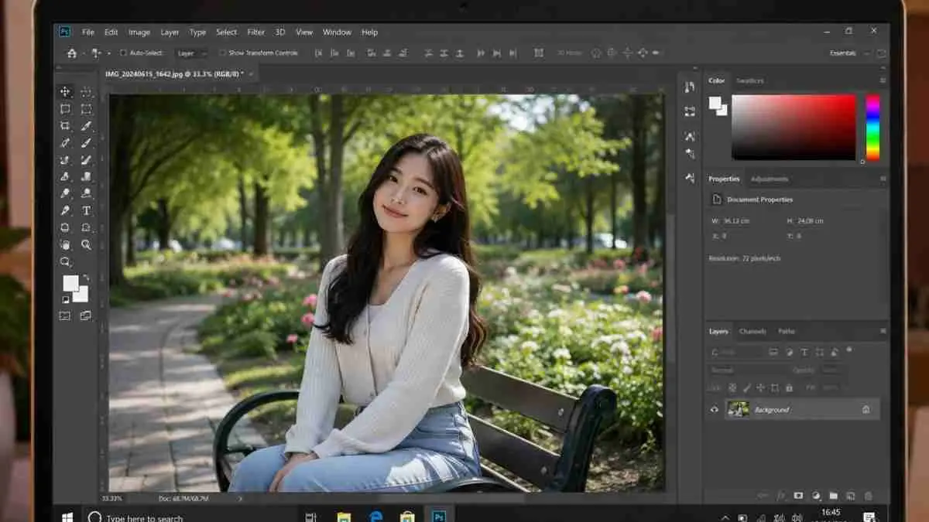Open the Filter menu
The image size is (929, 522).
coord(256,32)
